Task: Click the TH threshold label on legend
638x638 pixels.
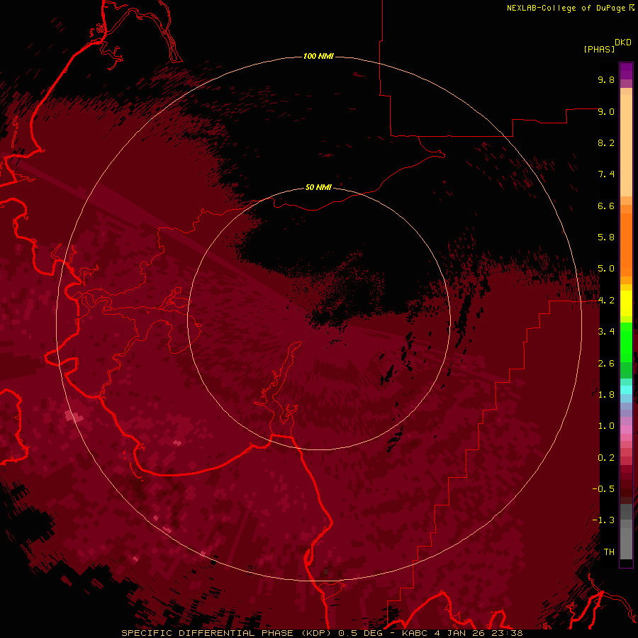Action: (x=609, y=552)
